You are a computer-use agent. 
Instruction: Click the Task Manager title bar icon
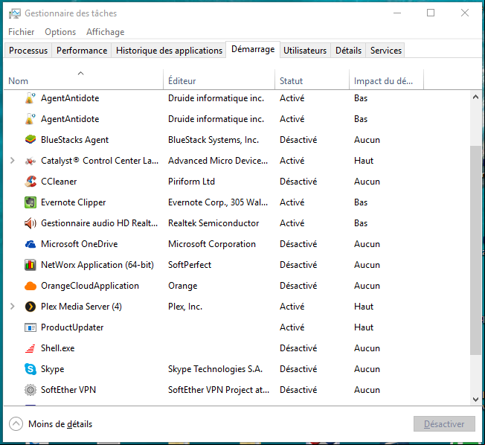pos(15,13)
